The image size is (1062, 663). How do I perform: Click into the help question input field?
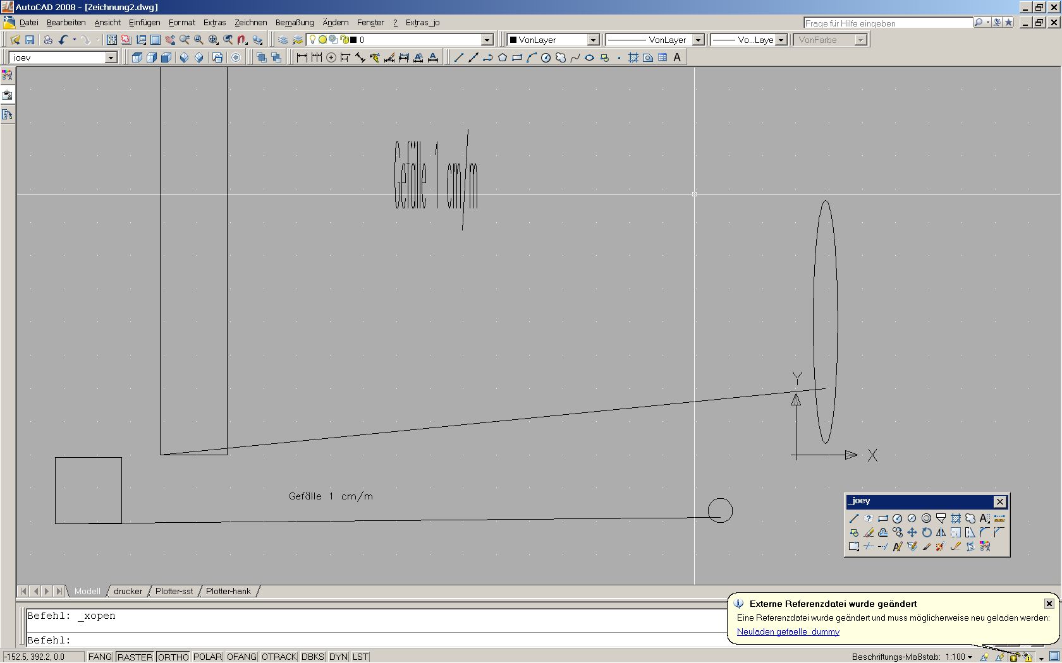click(888, 23)
